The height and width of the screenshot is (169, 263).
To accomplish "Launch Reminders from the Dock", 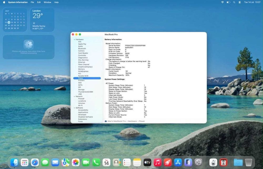I will [127, 162].
